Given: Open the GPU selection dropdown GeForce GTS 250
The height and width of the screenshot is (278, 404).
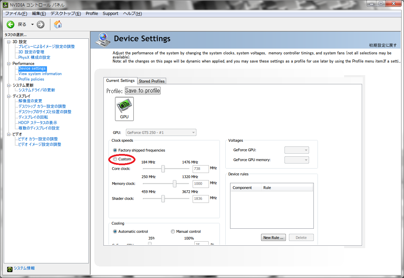Looking at the screenshot, I should (161, 133).
